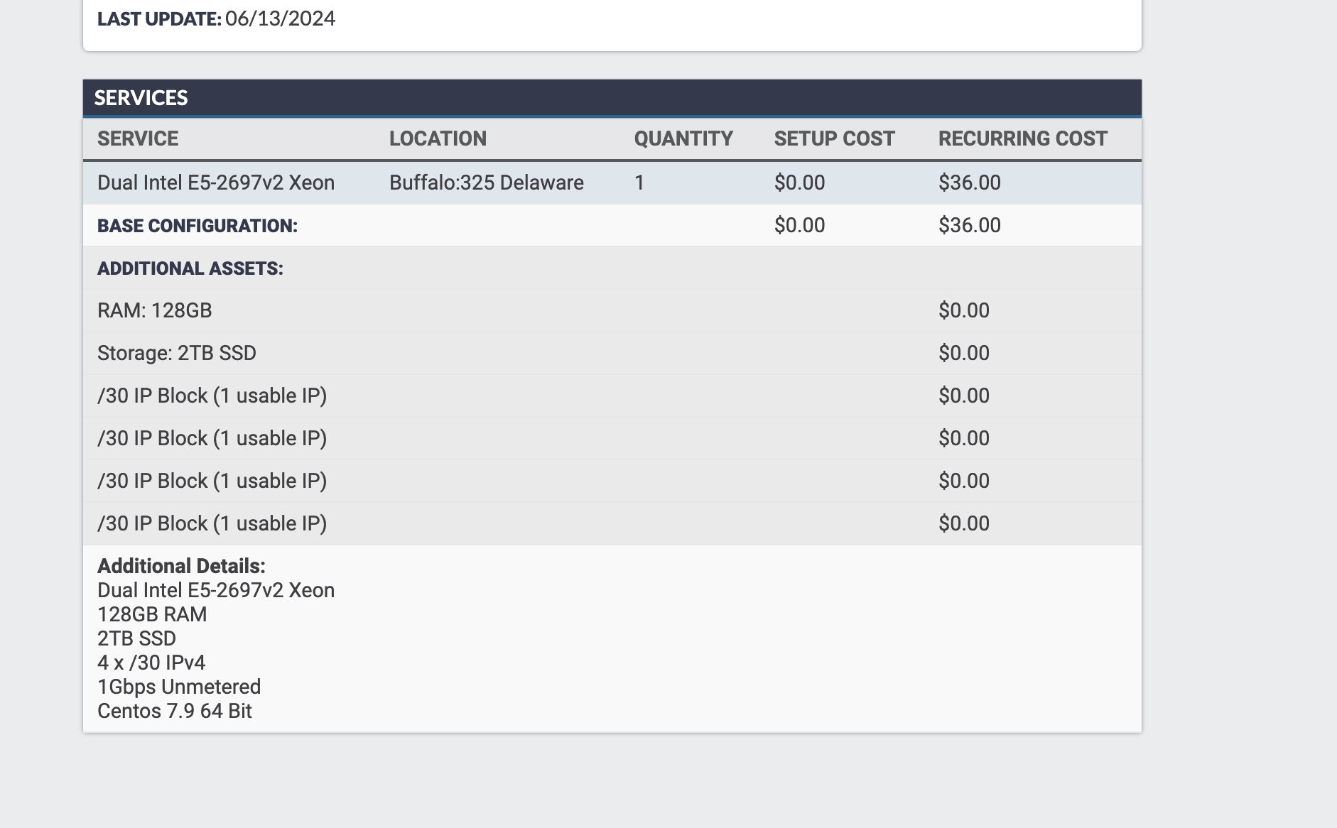Click the BASE CONFIGURATION label
Viewport: 1337px width, 828px height.
(197, 226)
